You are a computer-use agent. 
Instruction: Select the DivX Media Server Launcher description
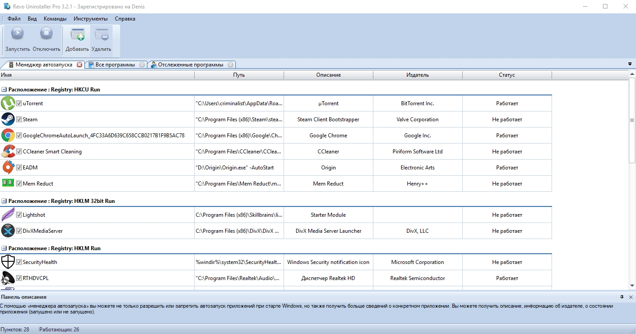[x=329, y=231]
